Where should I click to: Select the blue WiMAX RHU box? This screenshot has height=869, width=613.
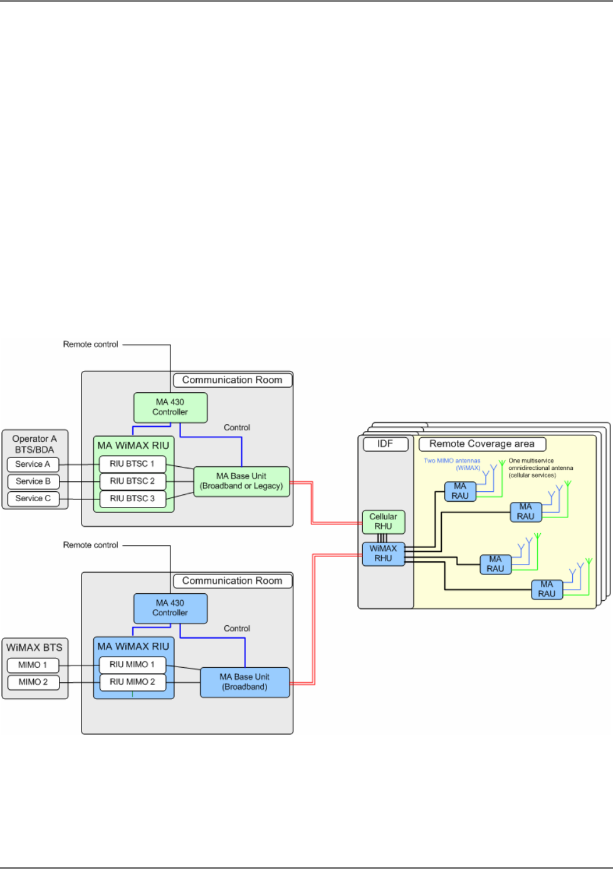point(384,554)
